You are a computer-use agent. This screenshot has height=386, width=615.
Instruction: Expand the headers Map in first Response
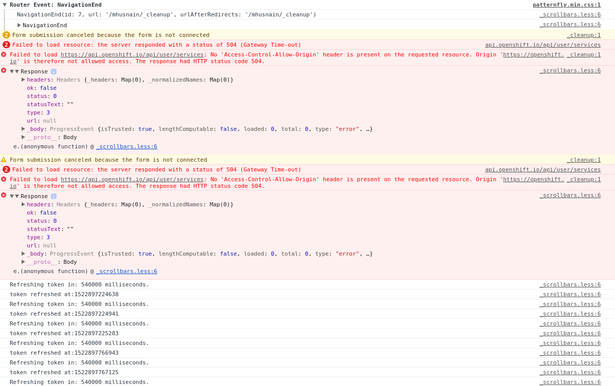point(23,80)
